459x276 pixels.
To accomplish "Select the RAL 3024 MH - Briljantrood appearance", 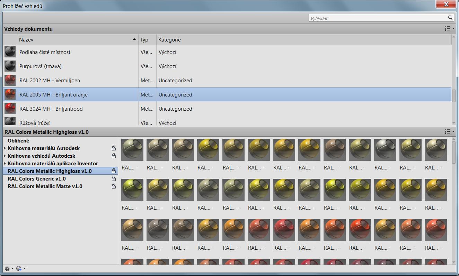I will coord(227,109).
